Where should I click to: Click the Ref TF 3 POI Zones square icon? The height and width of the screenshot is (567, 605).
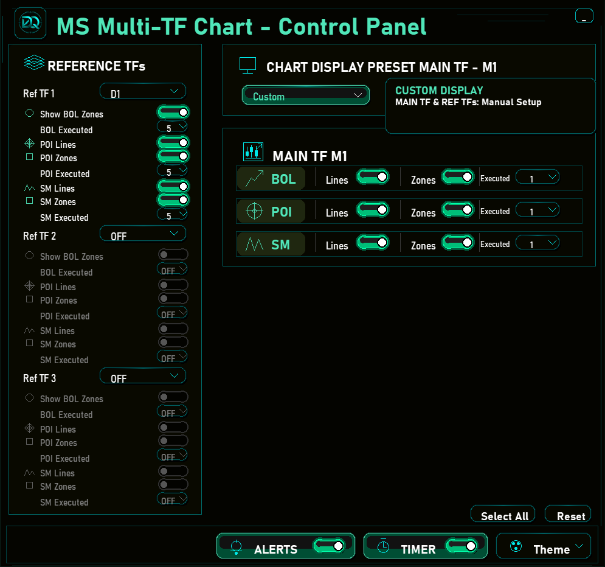click(x=29, y=442)
